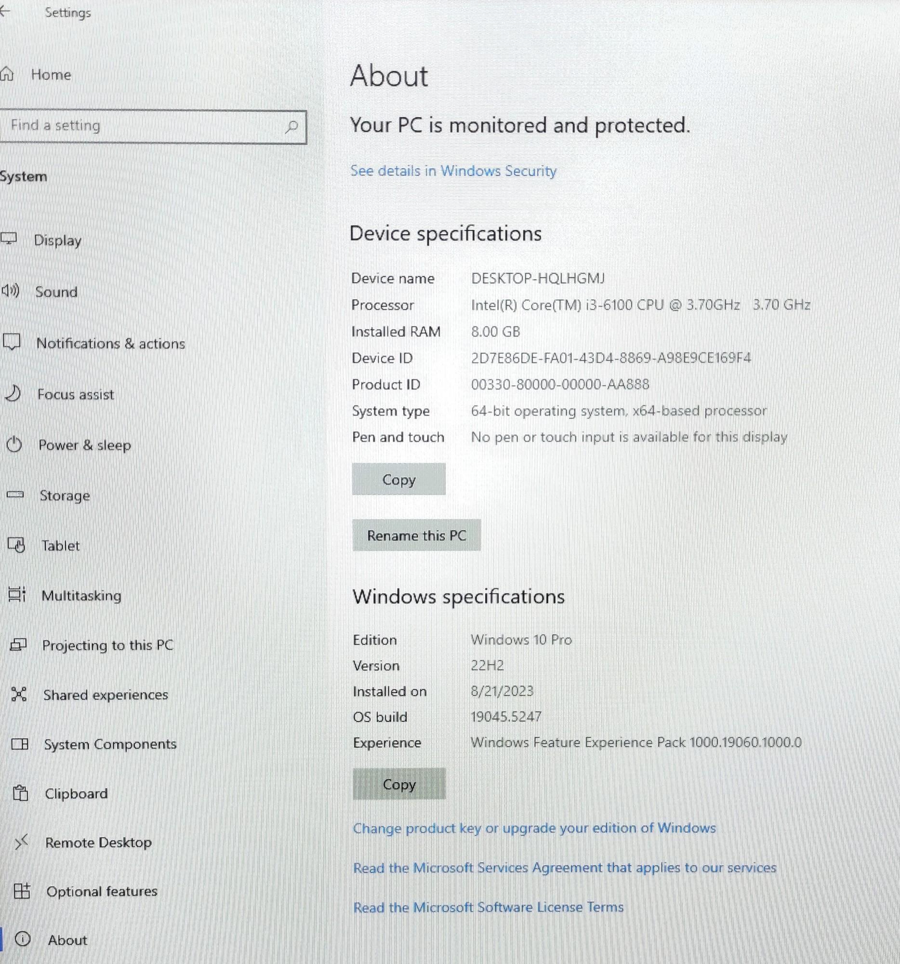Click the version value 22H2
The width and height of the screenshot is (900, 964).
click(487, 665)
